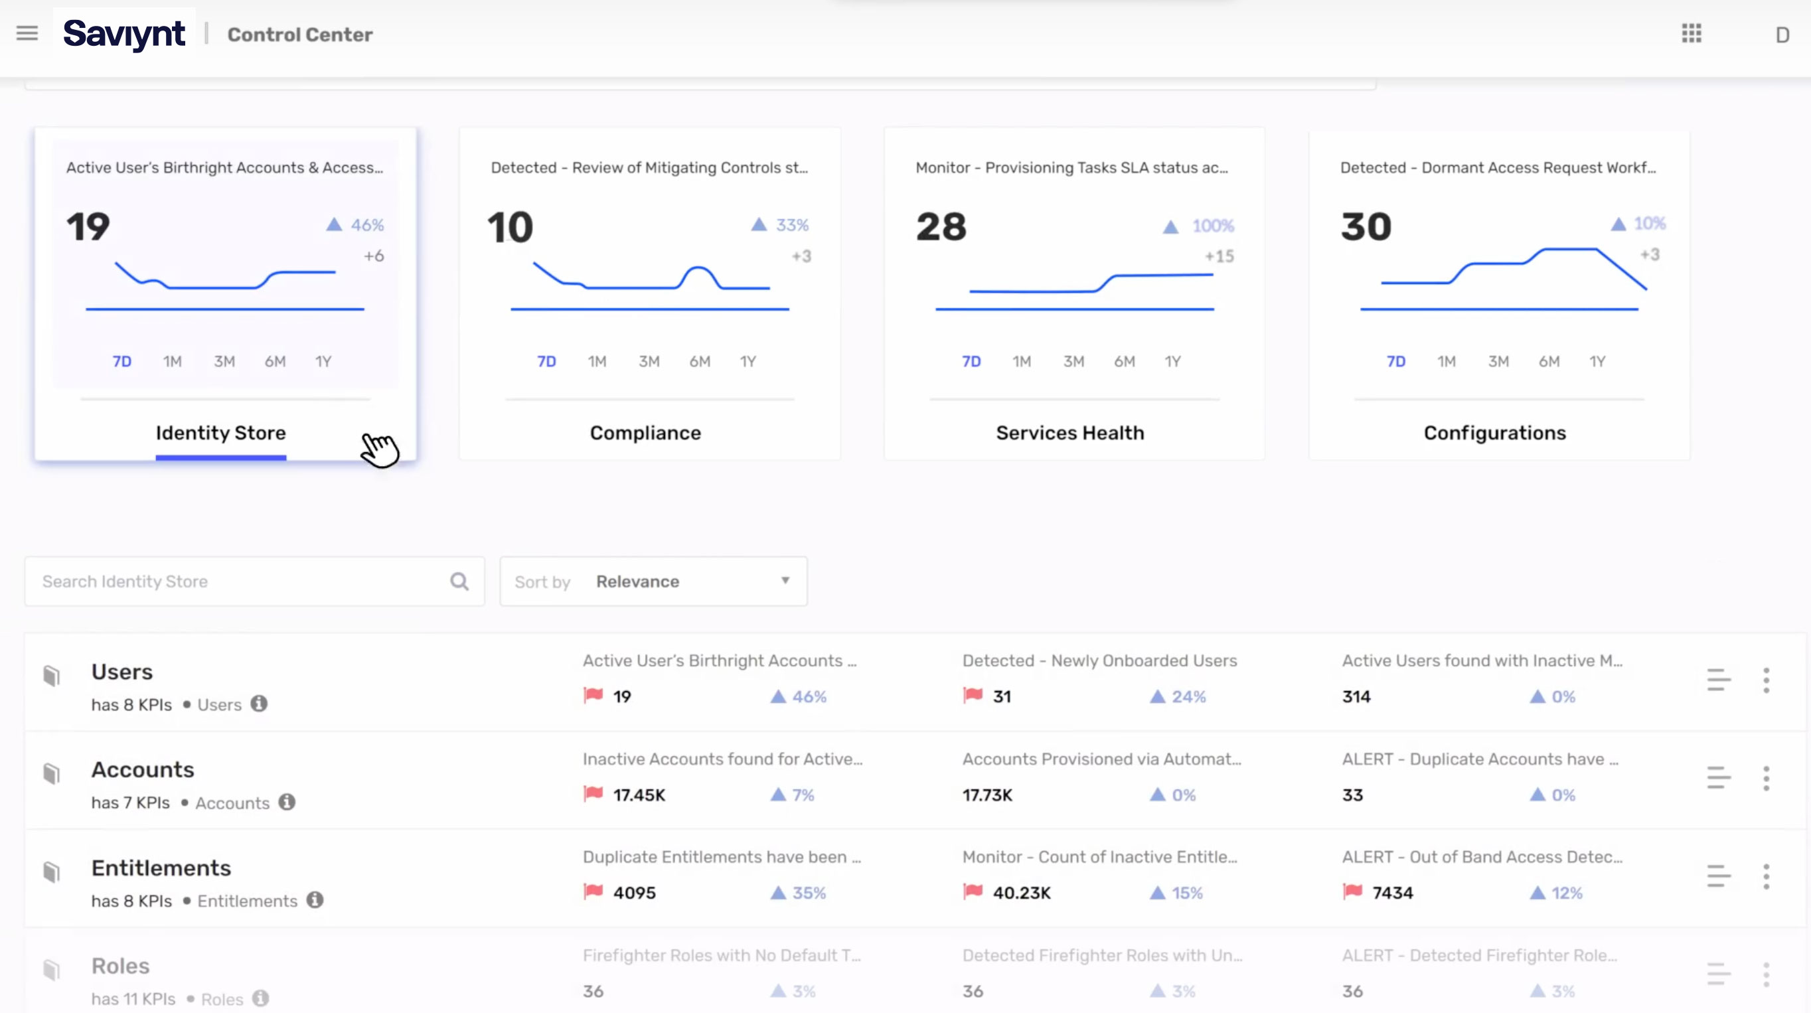Viewport: 1811px width, 1013px height.
Task: Click the info icon beside Entitlements
Action: (x=315, y=900)
